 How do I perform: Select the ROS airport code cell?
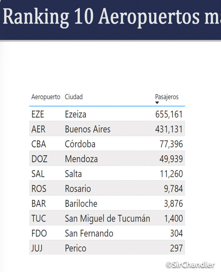(x=39, y=189)
